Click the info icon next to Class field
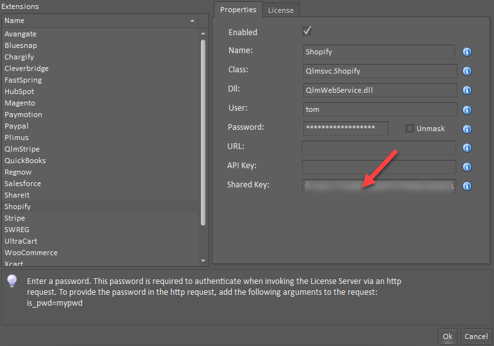494x346 pixels. (467, 71)
